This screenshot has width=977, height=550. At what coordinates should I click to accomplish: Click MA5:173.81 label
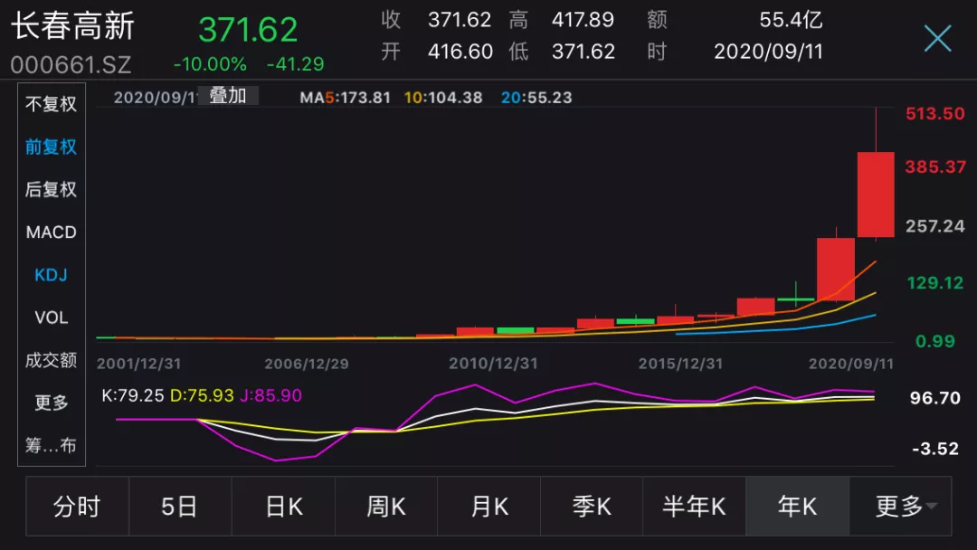346,98
